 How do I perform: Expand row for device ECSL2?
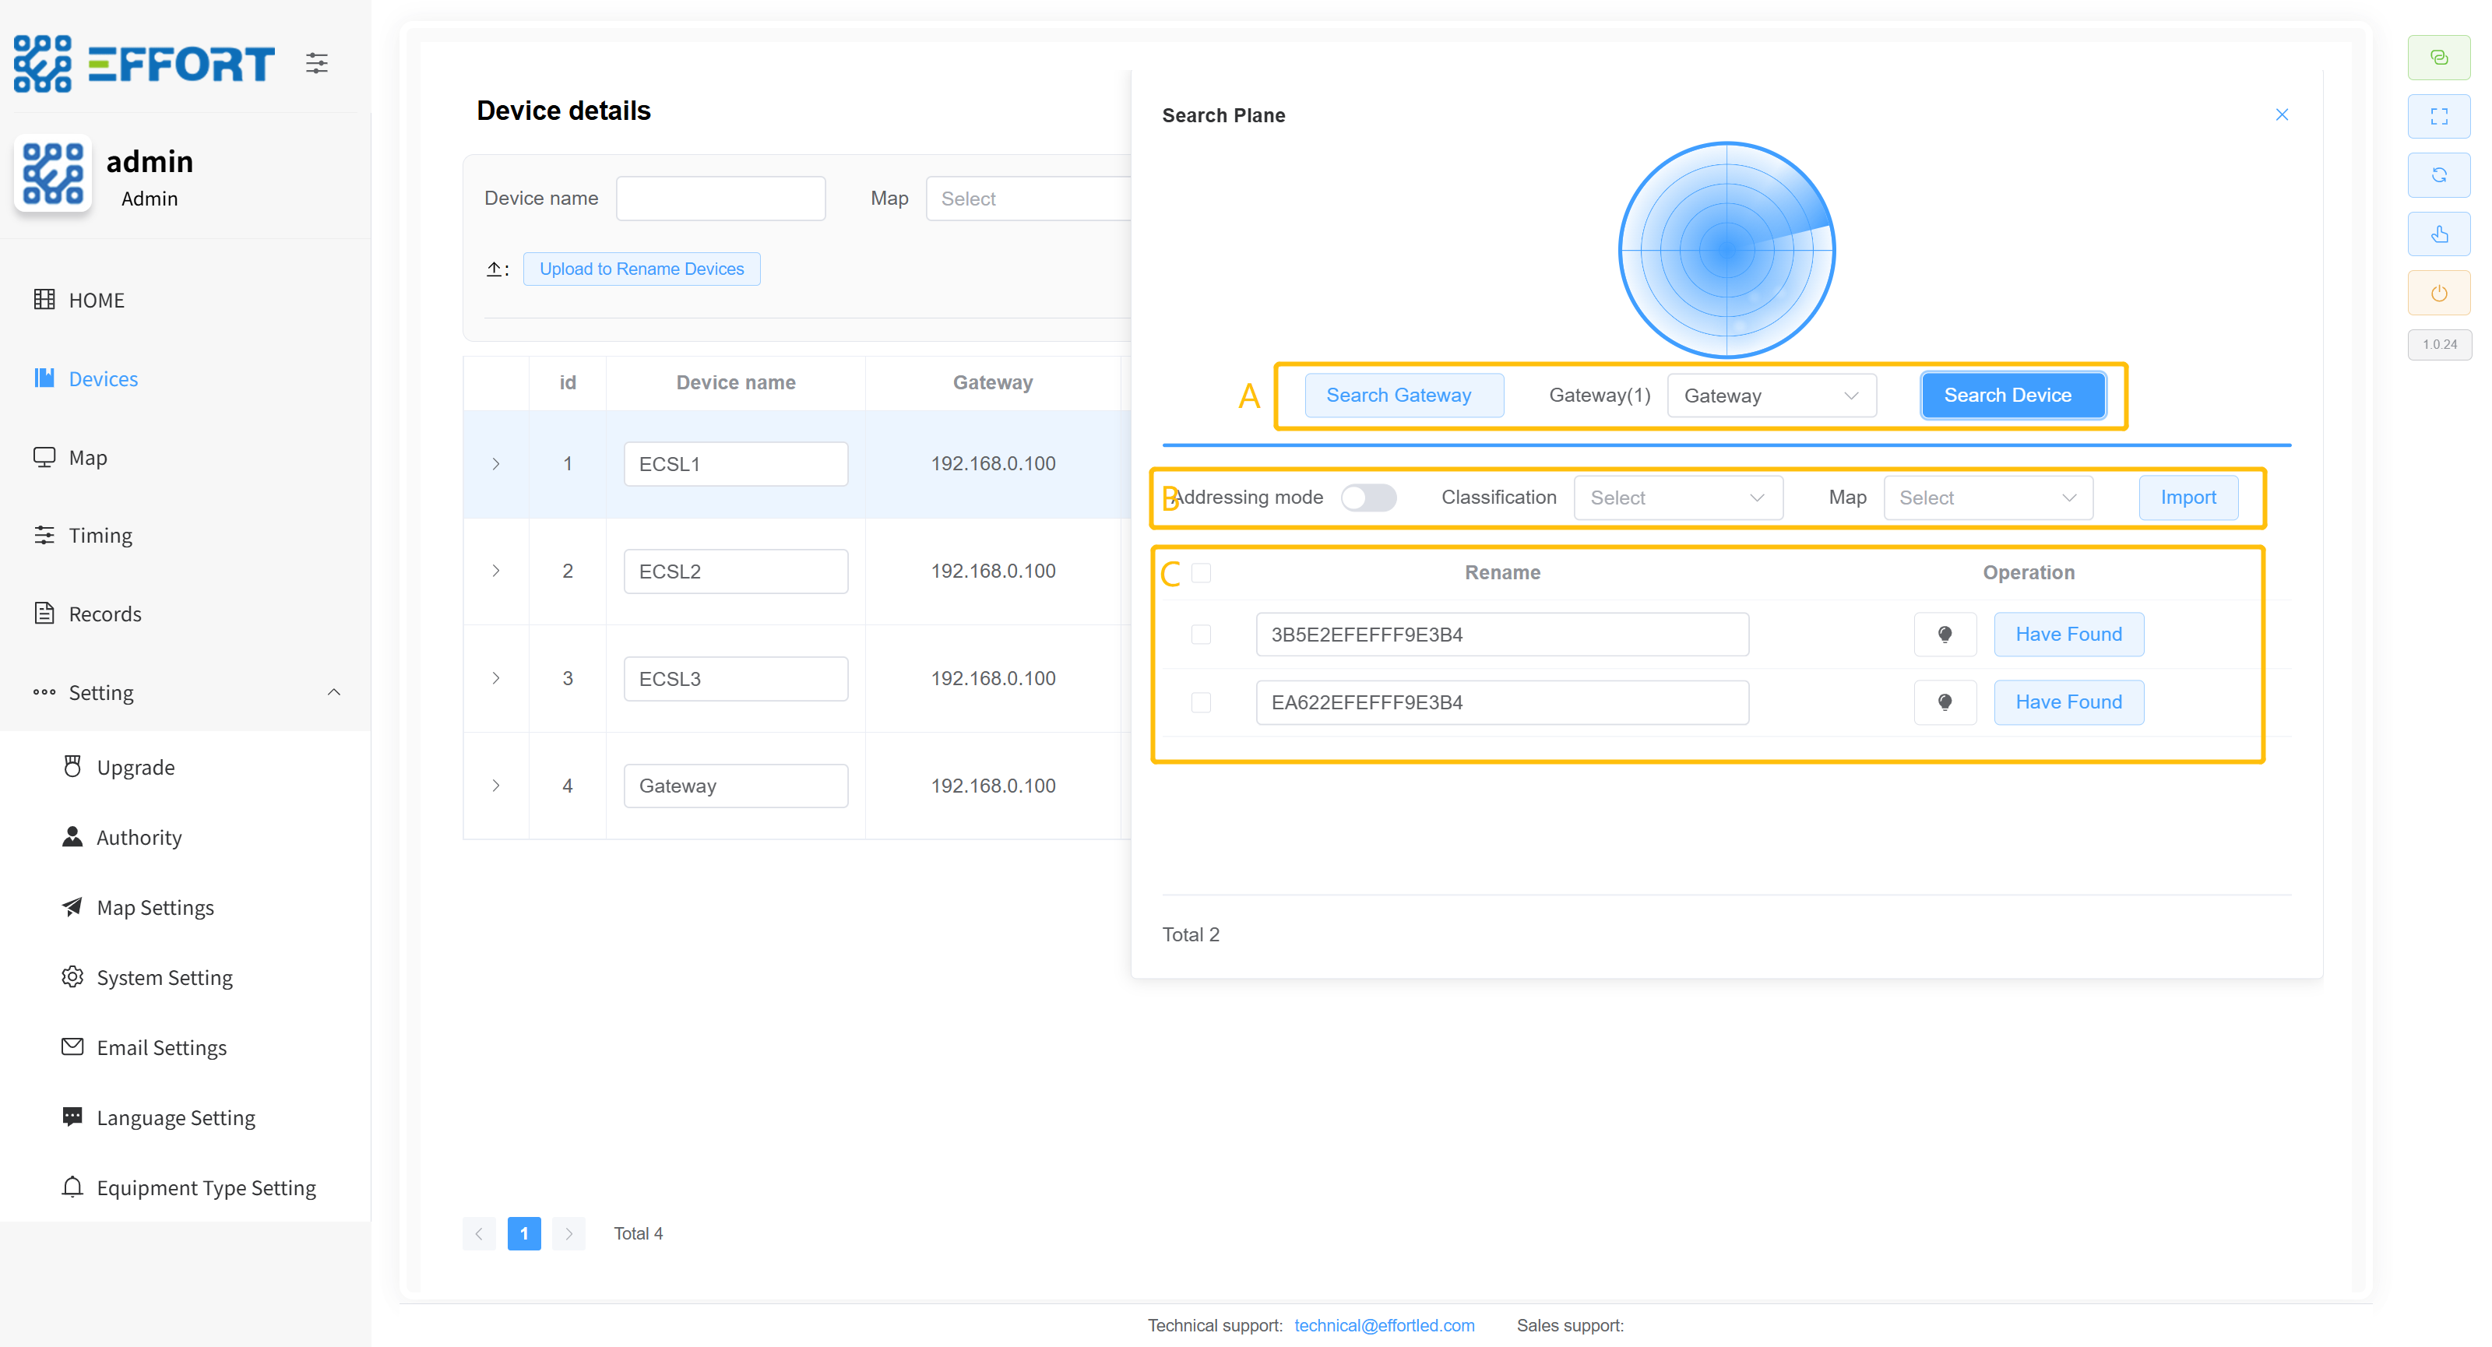(496, 571)
